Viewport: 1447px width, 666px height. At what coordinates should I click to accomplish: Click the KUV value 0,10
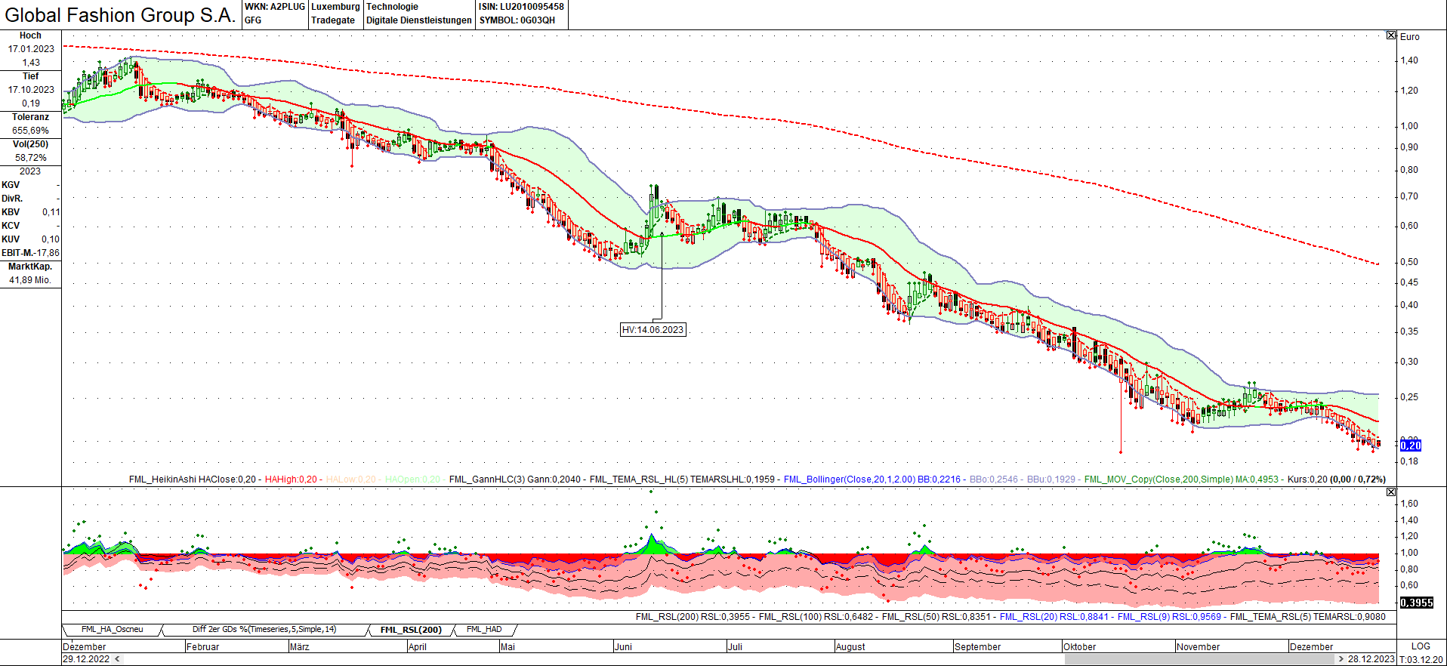click(51, 239)
